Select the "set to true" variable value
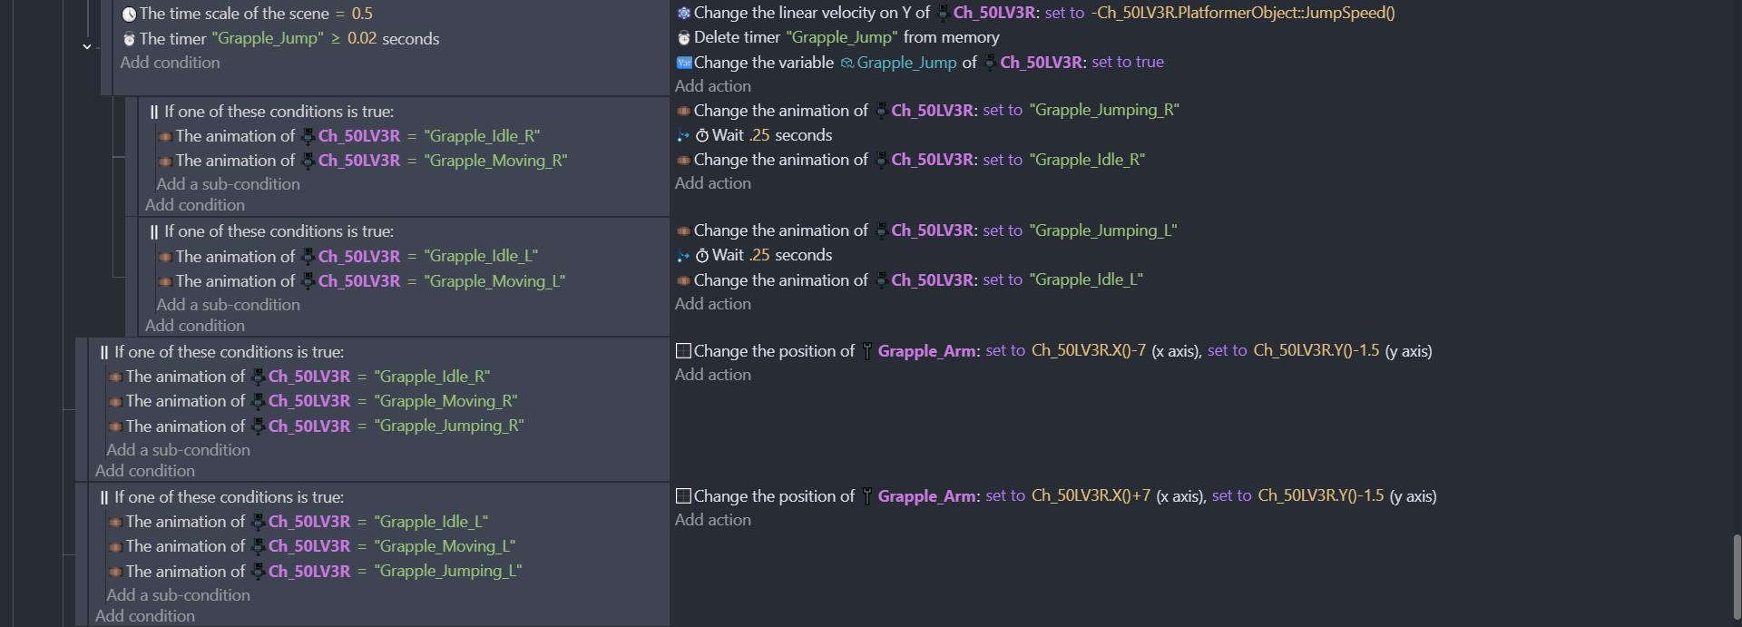 click(1127, 62)
